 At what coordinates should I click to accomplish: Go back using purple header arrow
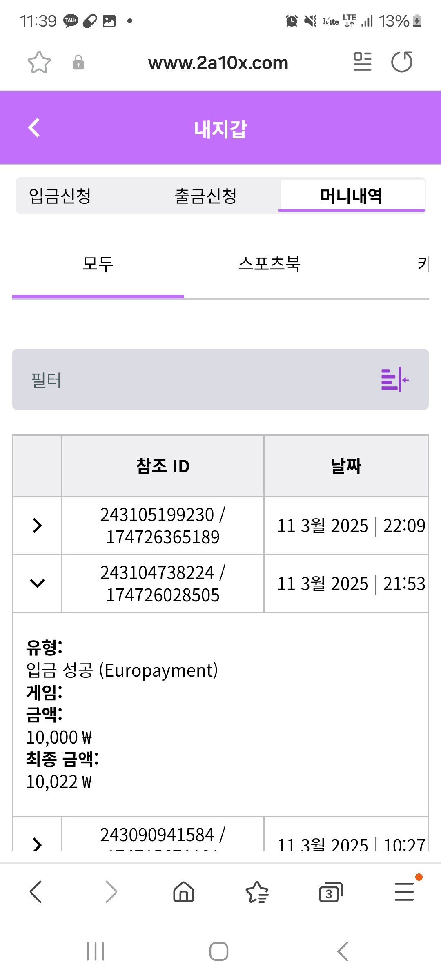click(x=34, y=128)
